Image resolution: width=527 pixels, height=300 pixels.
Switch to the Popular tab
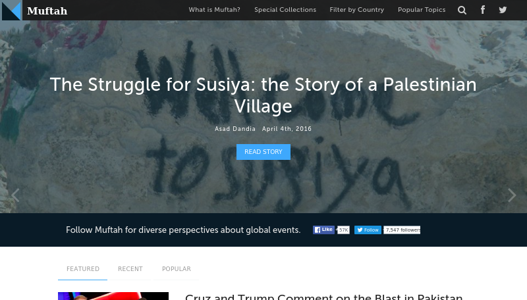tap(176, 269)
